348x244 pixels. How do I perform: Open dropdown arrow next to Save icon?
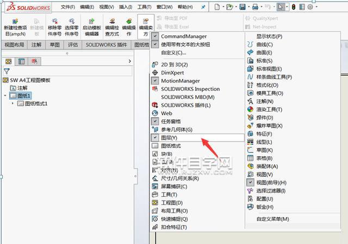249,7
